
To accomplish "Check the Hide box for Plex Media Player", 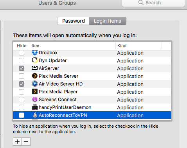I will point(22,92).
